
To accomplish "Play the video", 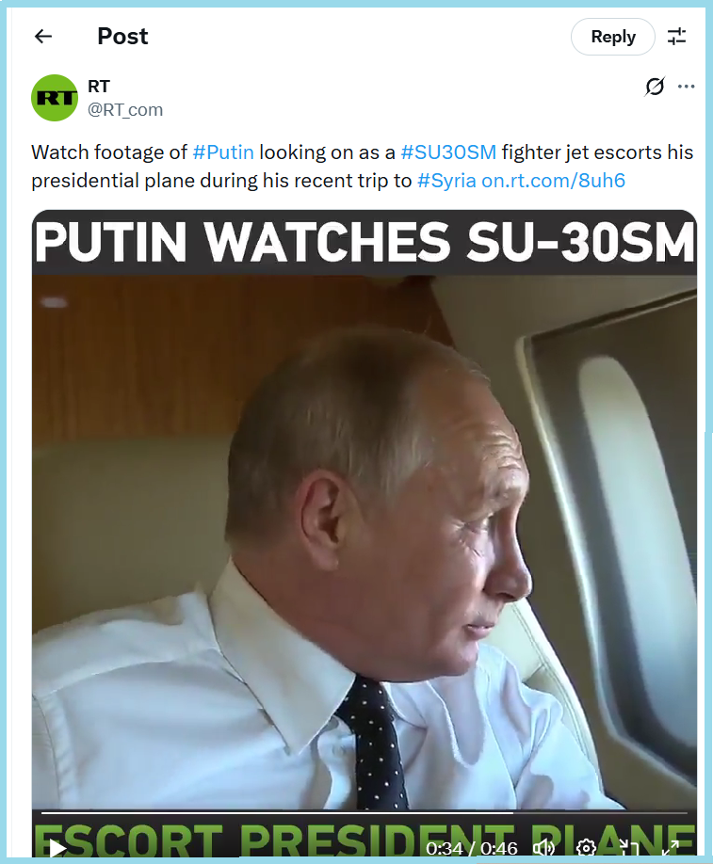I will 57,848.
